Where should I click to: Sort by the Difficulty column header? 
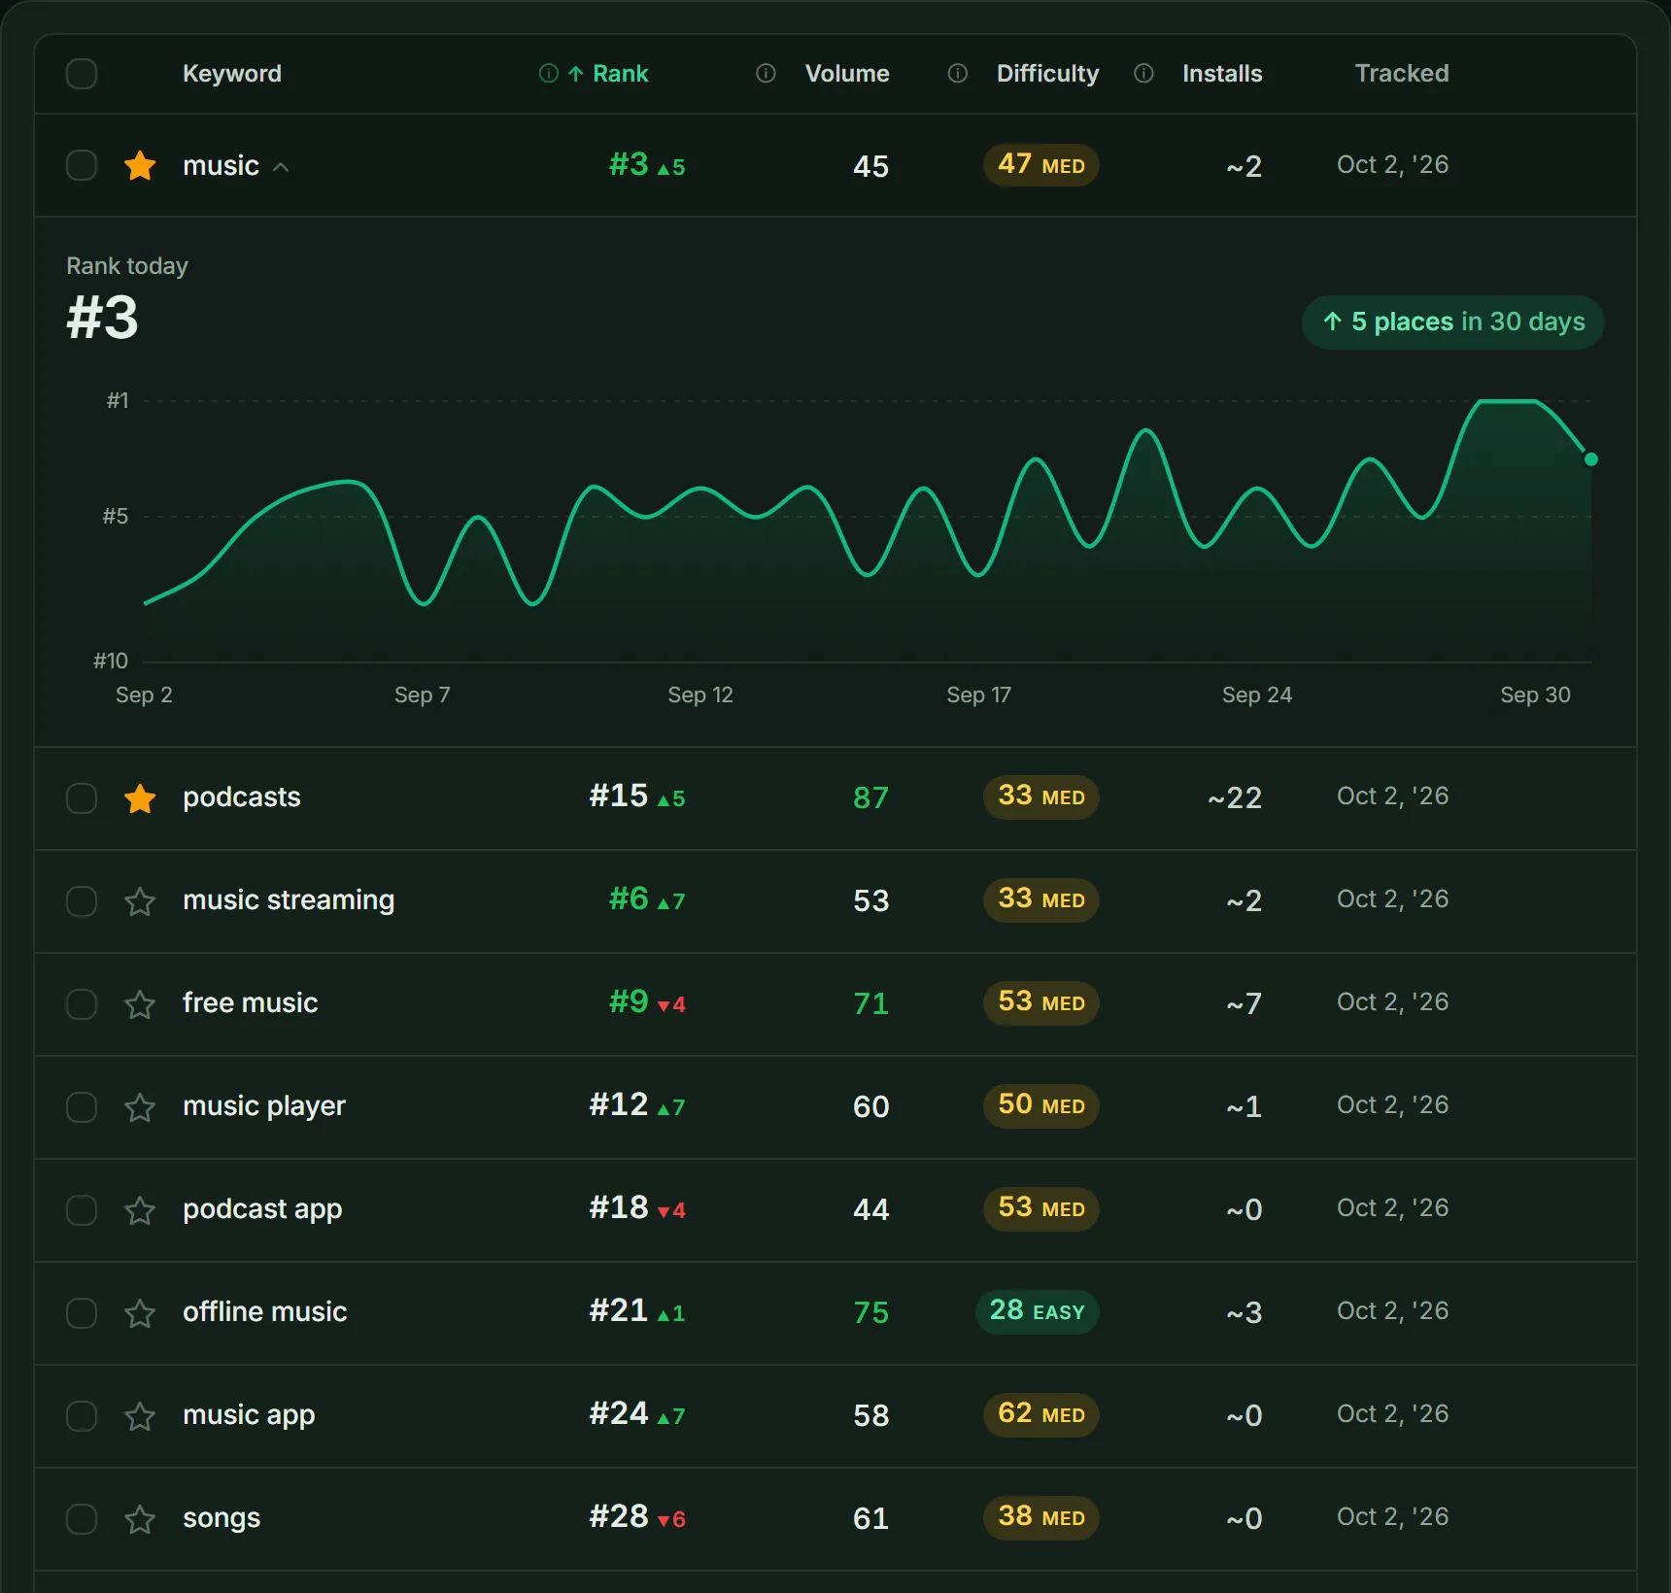(1047, 74)
